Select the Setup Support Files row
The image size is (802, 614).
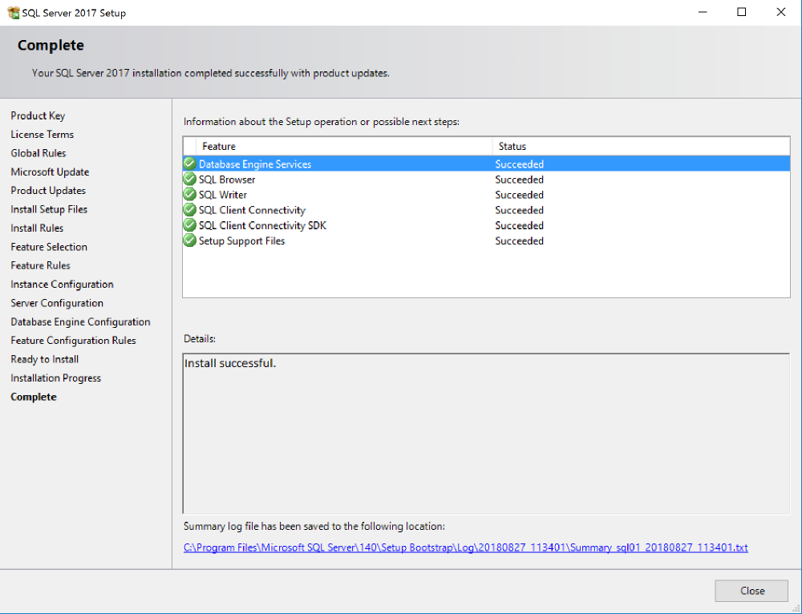coord(487,240)
